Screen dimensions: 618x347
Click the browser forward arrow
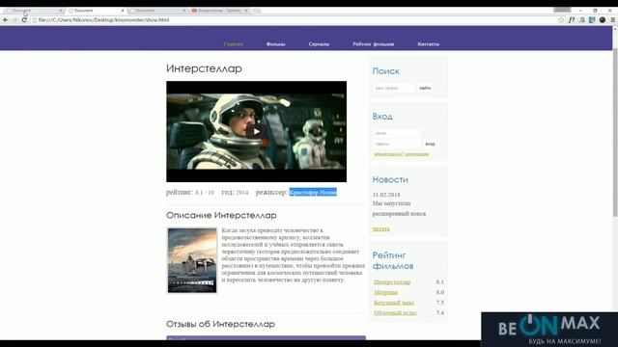pyautogui.click(x=15, y=19)
